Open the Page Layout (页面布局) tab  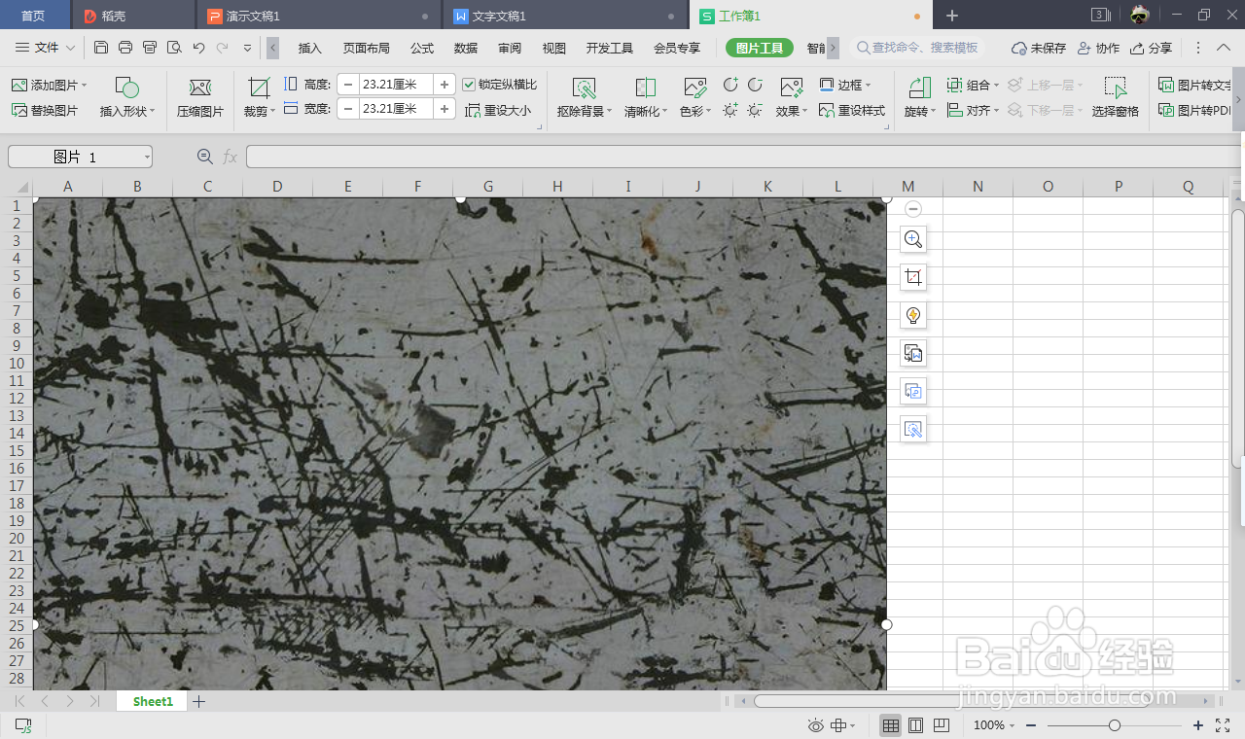pos(366,48)
